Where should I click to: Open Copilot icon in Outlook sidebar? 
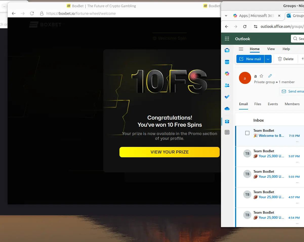pyautogui.click(x=227, y=74)
